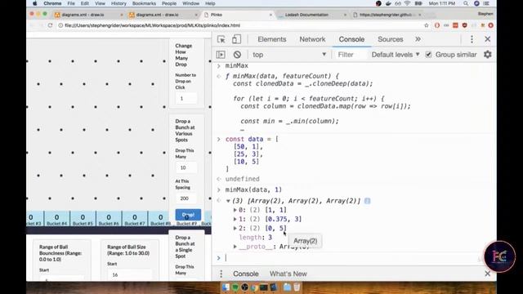
Task: Switch to the Network tab
Action: (x=312, y=39)
